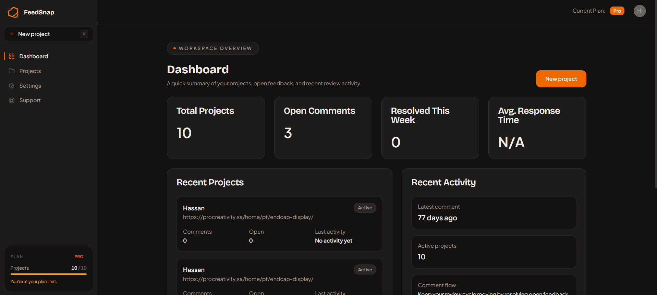Image resolution: width=657 pixels, height=295 pixels.
Task: Open the HI user avatar menu
Action: coord(640,11)
